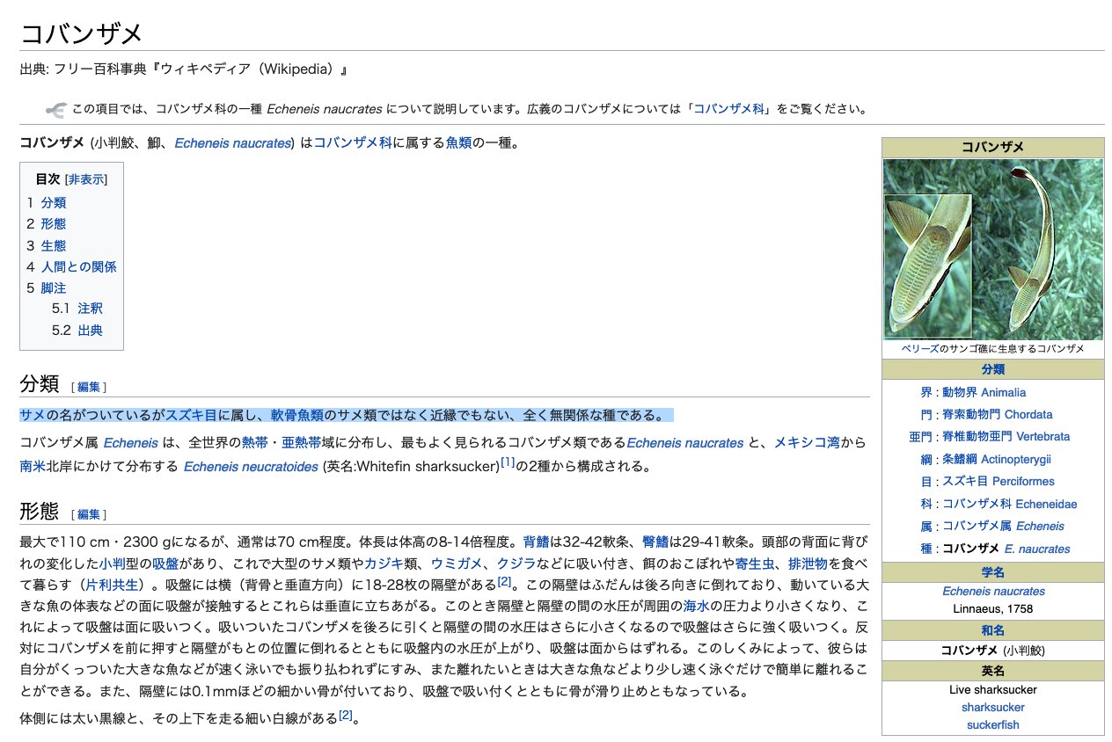The height and width of the screenshot is (742, 1112).
Task: Open the 吸盤 link
Action: [165, 563]
